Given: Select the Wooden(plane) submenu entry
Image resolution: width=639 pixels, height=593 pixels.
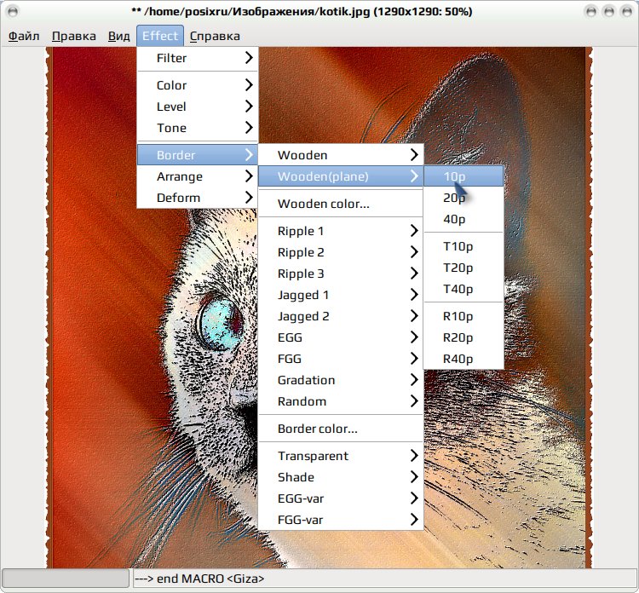Looking at the screenshot, I should coord(341,176).
